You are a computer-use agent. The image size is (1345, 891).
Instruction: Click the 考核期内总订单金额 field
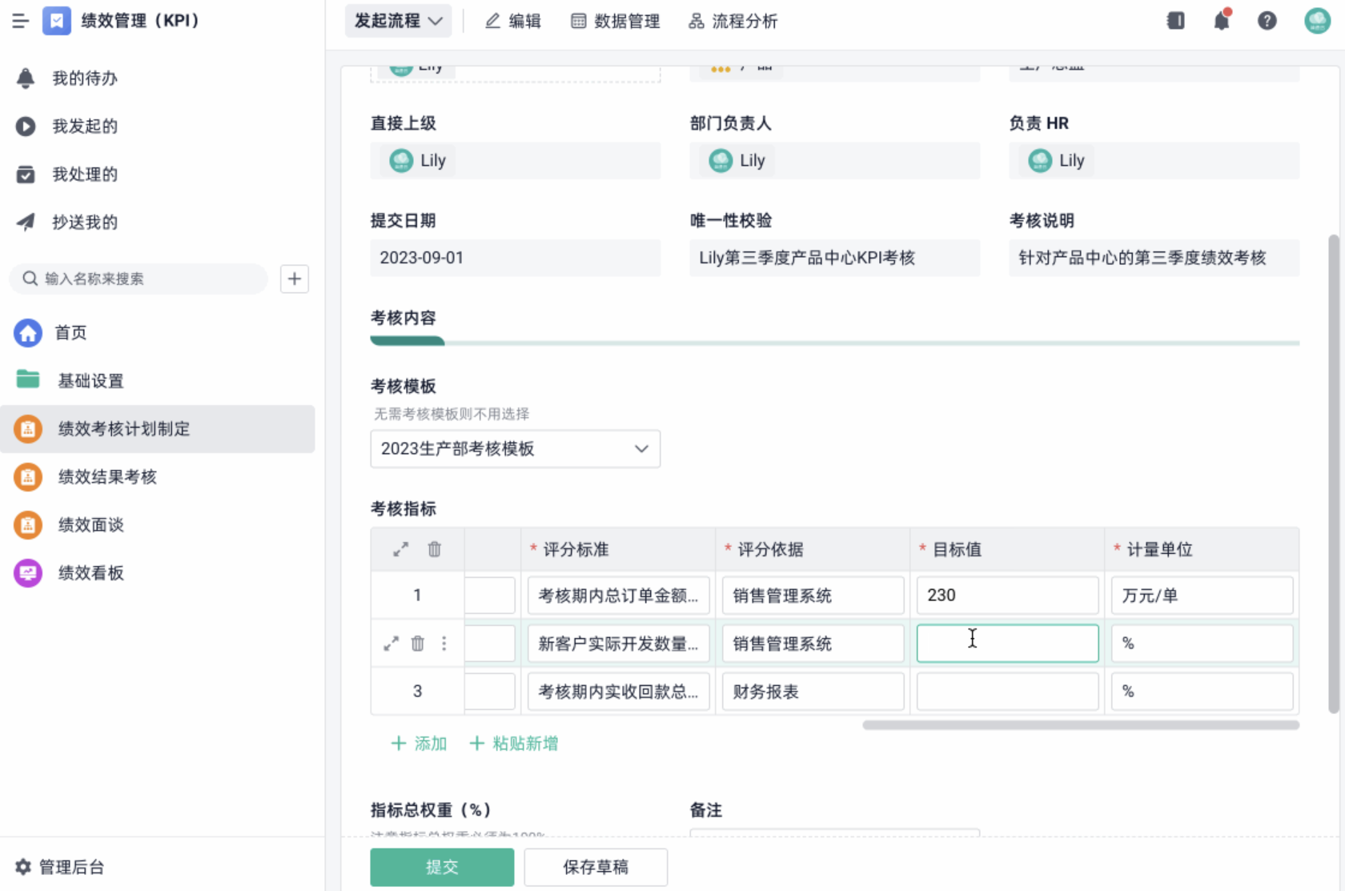618,596
